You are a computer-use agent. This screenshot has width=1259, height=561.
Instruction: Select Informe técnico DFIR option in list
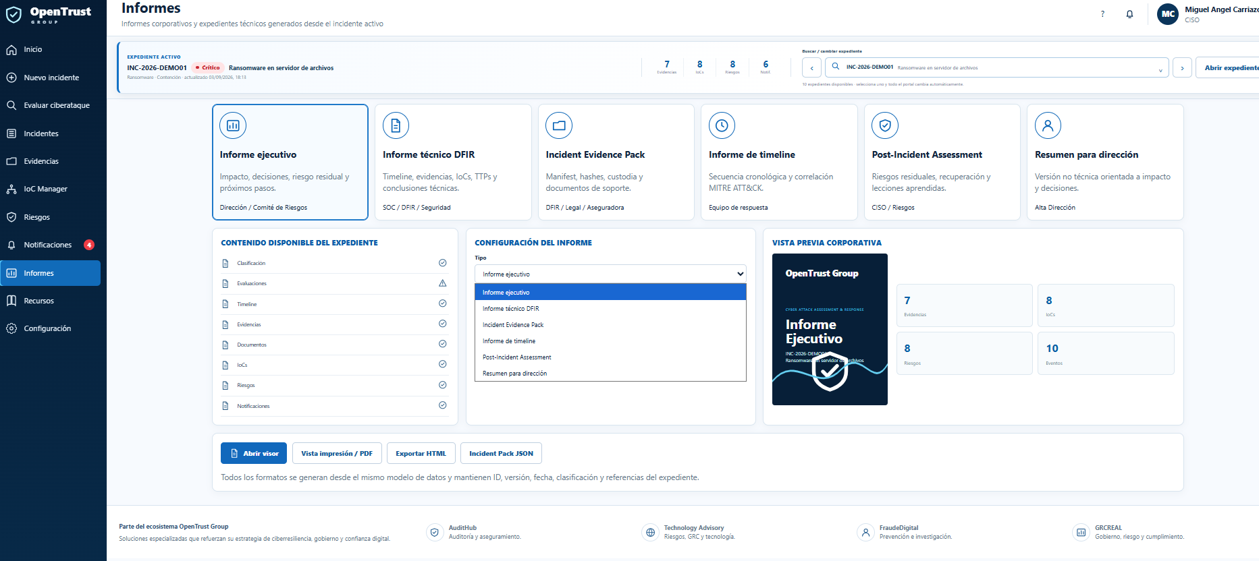pyautogui.click(x=610, y=309)
